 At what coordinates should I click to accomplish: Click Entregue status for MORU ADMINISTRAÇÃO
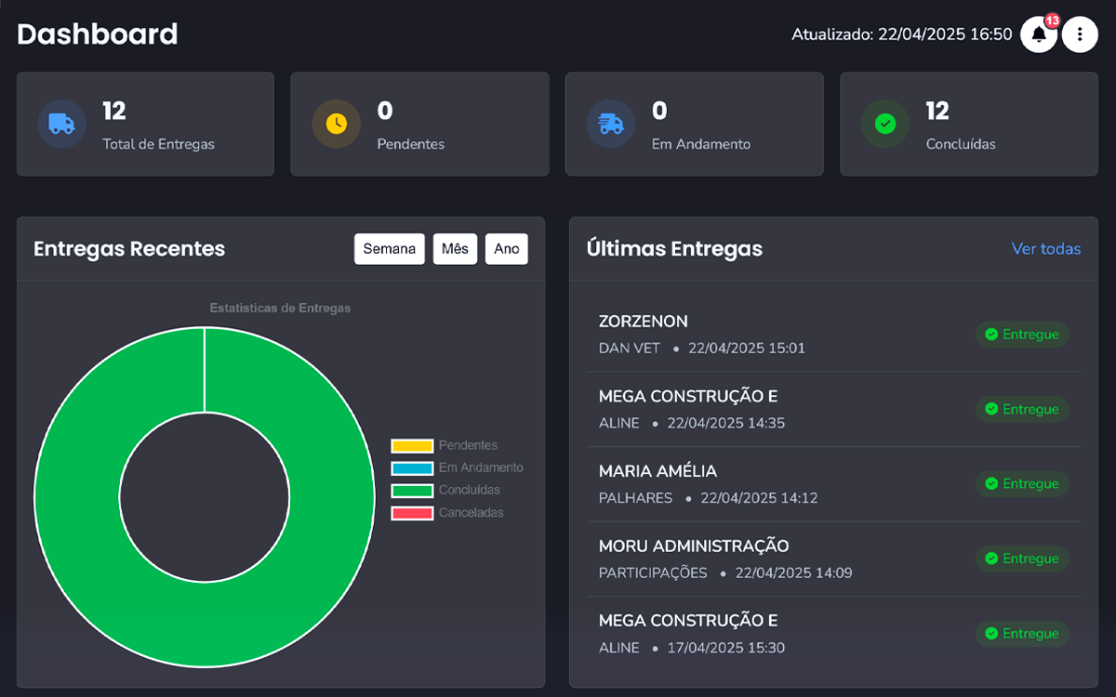pos(1022,559)
